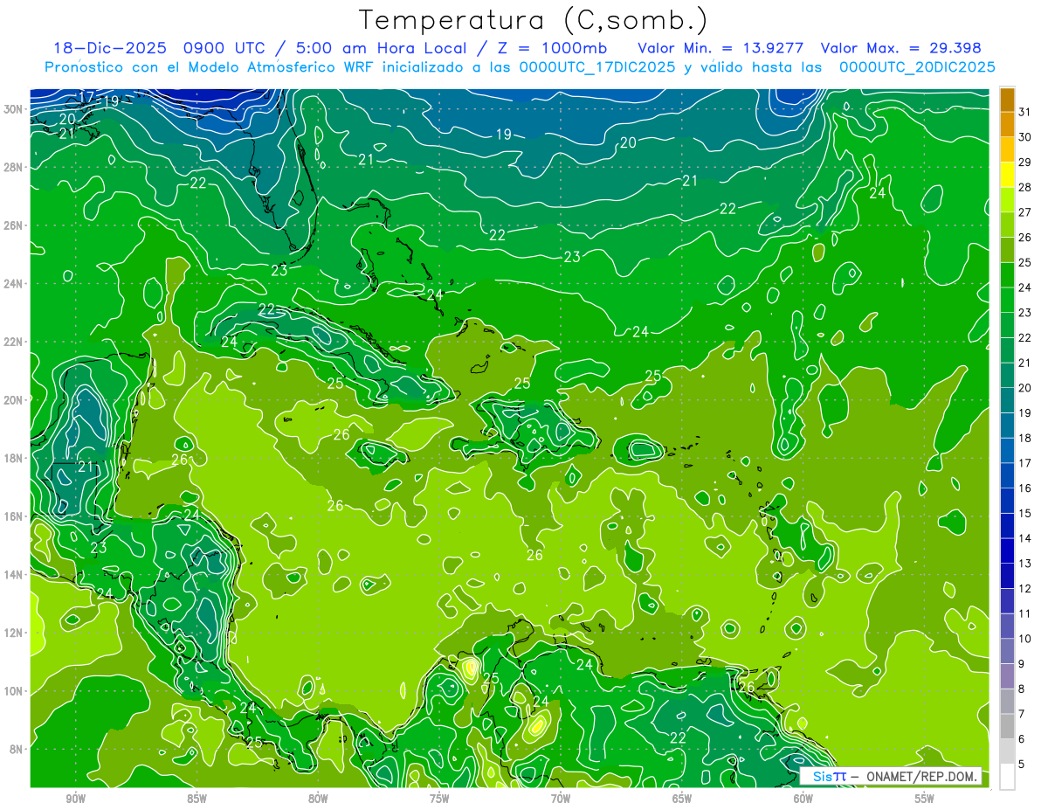This screenshot has width=1048, height=810.
Task: Click the '55W' longitude axis label
Action: click(924, 799)
